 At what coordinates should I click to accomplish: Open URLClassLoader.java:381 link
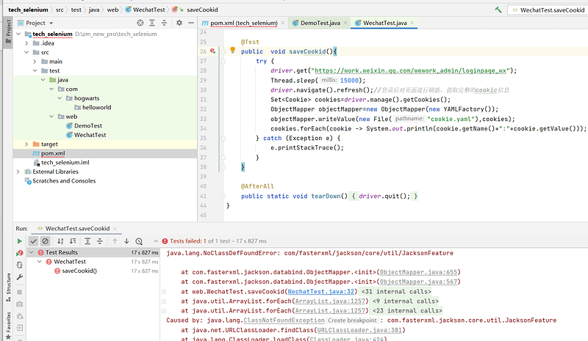(359, 330)
